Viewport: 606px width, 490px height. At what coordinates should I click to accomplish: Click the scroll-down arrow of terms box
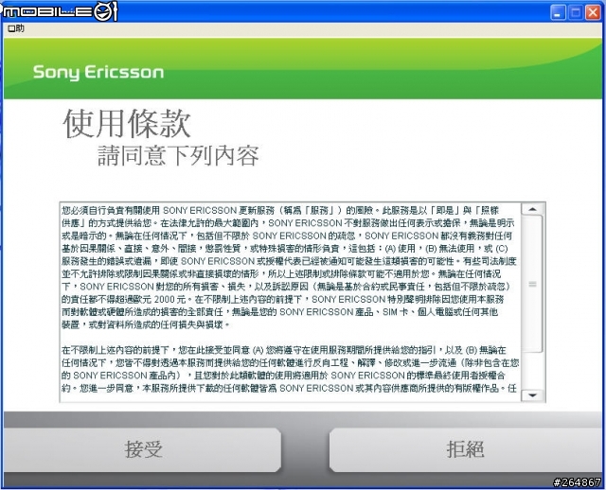(532, 395)
